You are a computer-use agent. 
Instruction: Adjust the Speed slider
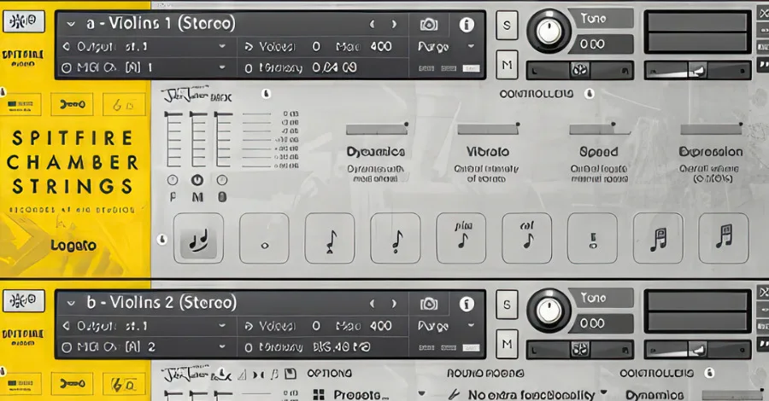(600, 129)
